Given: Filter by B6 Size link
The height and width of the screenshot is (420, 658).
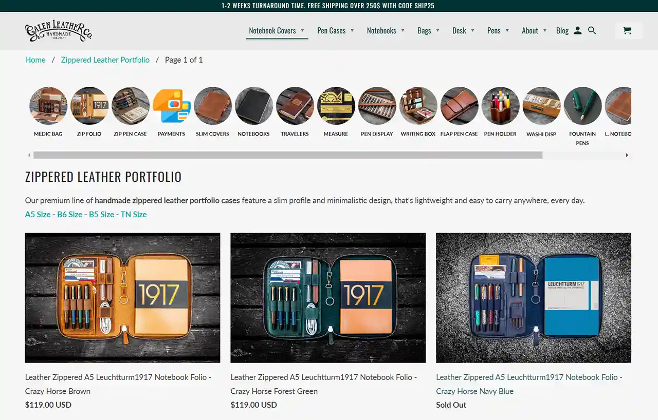Looking at the screenshot, I should point(70,214).
